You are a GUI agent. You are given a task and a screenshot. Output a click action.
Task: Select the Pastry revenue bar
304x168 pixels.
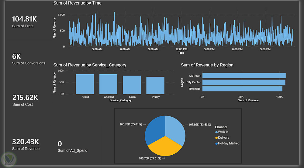[x=155, y=86]
